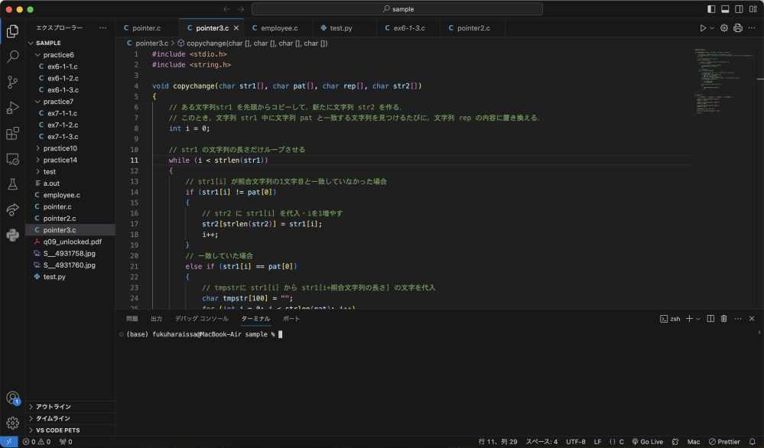Open the ポート panel tab

click(291, 319)
